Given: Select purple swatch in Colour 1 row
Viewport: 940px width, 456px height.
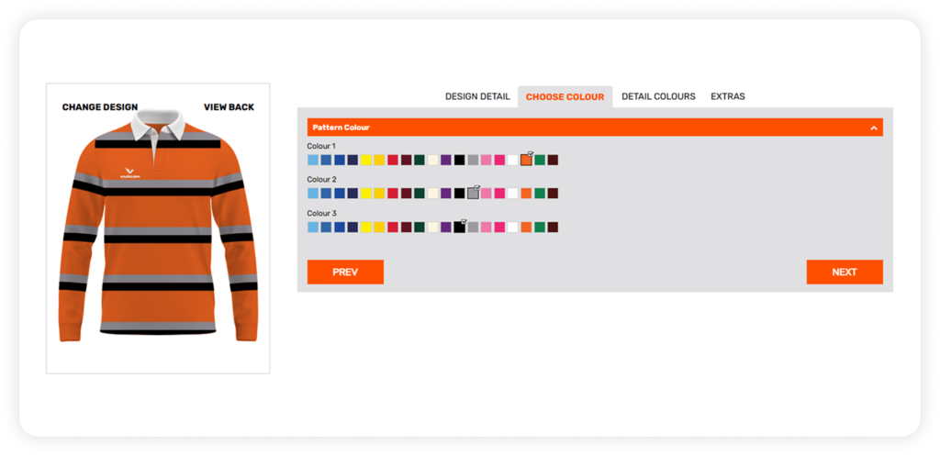Looking at the screenshot, I should pos(446,161).
